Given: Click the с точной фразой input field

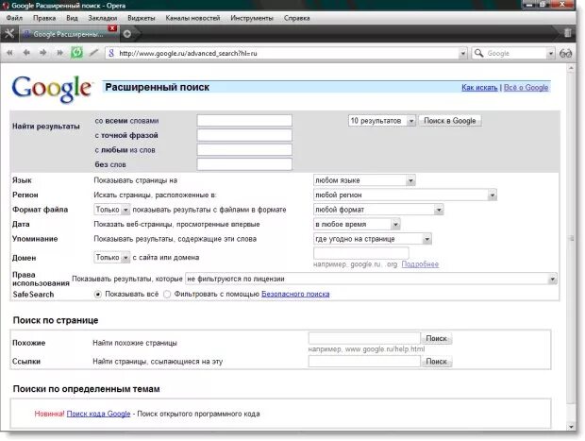Looking at the screenshot, I should pyautogui.click(x=244, y=135).
